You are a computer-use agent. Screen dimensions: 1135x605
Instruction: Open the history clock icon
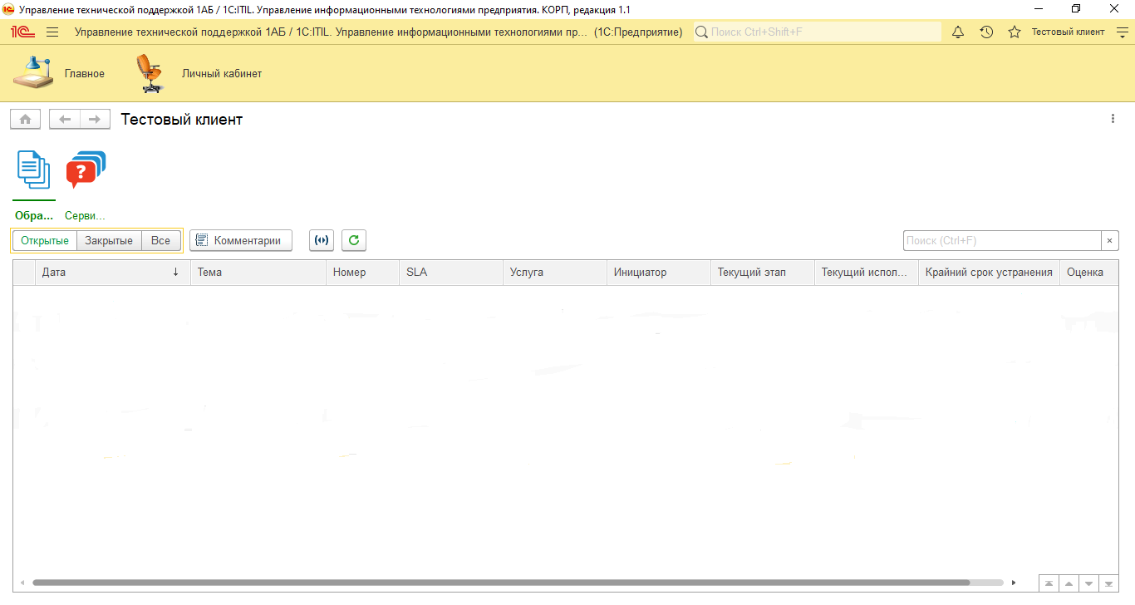pos(986,32)
